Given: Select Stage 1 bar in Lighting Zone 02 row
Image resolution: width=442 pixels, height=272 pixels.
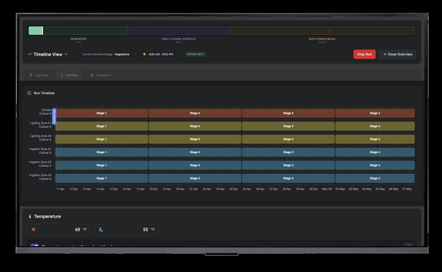Looking at the screenshot, I should (x=102, y=139).
